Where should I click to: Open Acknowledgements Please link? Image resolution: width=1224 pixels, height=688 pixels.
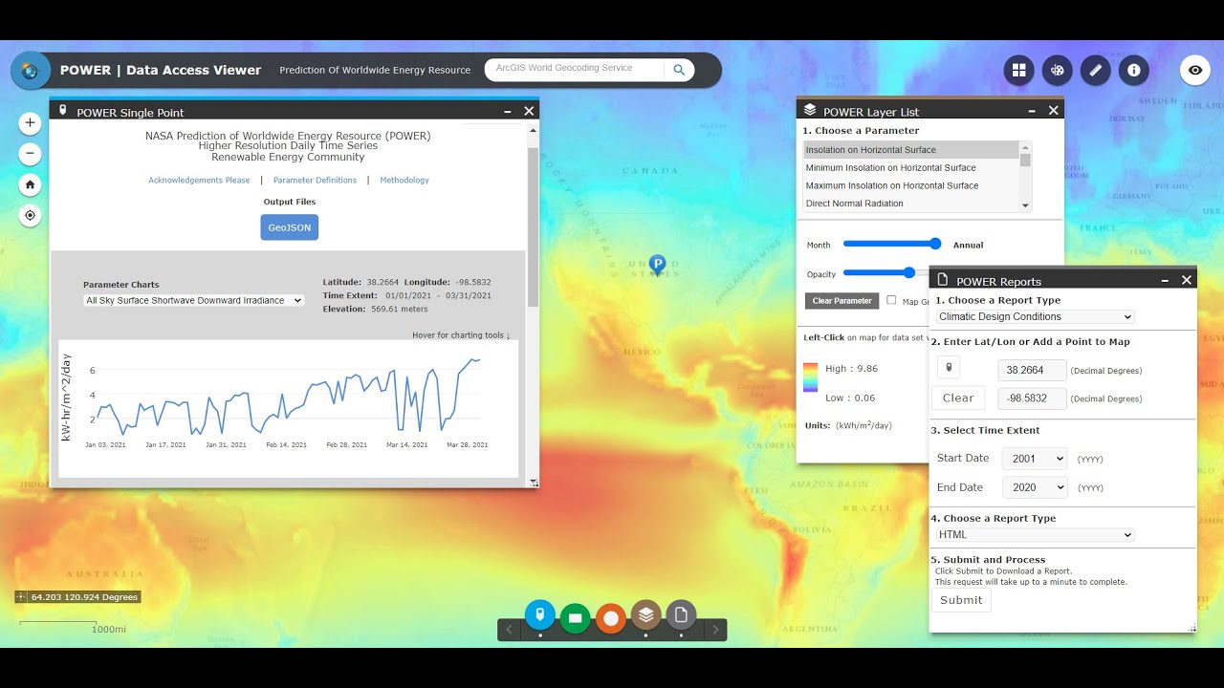(x=199, y=181)
